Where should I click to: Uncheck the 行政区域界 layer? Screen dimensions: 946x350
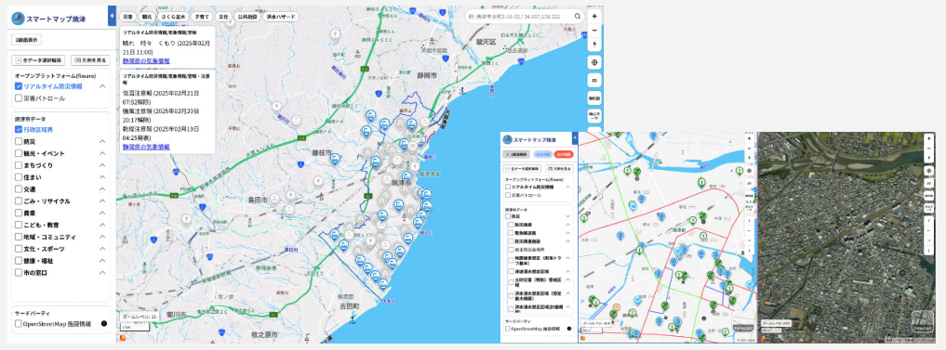pyautogui.click(x=19, y=130)
